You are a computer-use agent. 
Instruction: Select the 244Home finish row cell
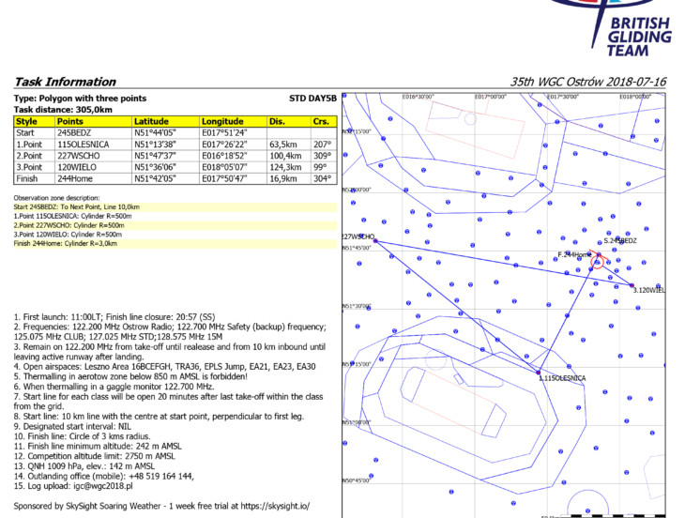tap(80, 177)
